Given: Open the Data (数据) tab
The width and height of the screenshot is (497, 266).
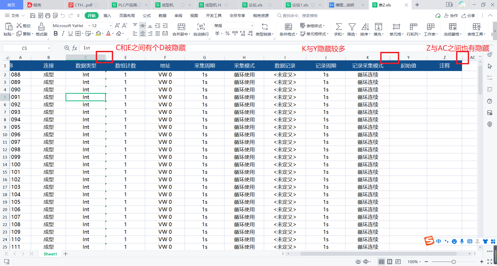Looking at the screenshot, I should 163,16.
